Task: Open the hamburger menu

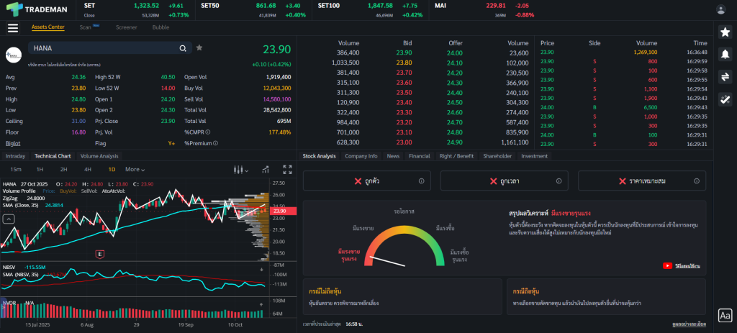Action: click(12, 28)
